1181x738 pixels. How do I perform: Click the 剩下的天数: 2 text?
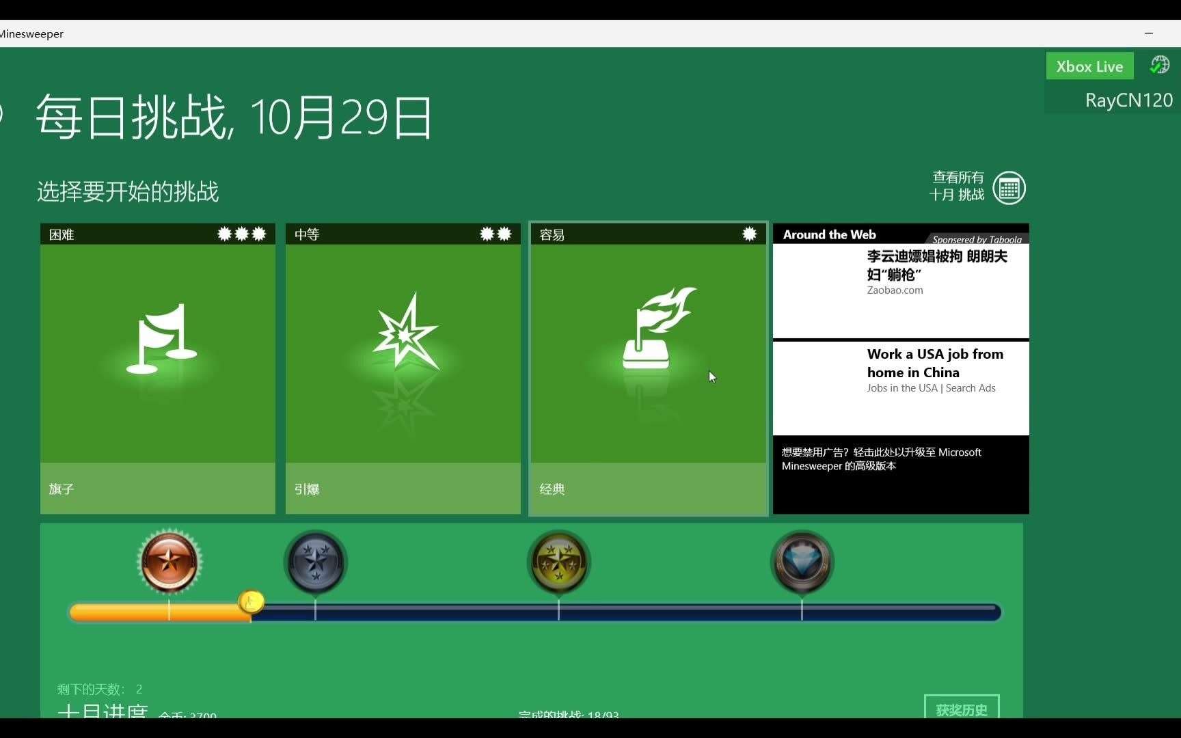(x=100, y=689)
